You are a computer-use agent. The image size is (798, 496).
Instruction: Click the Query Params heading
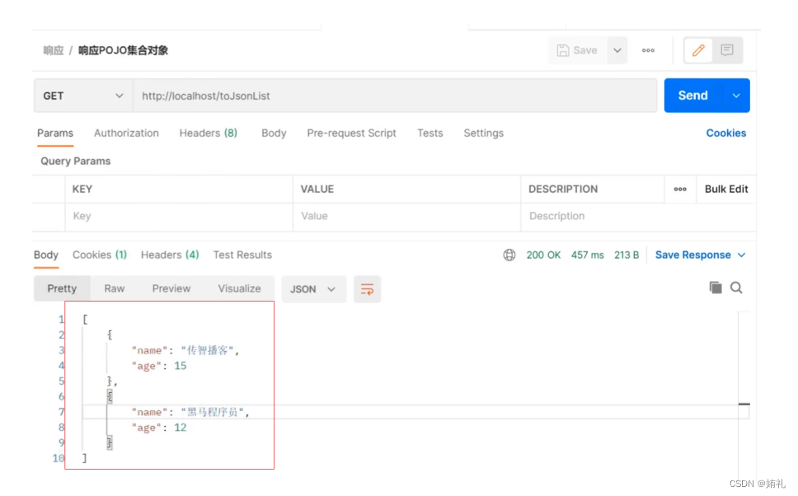pyautogui.click(x=75, y=161)
